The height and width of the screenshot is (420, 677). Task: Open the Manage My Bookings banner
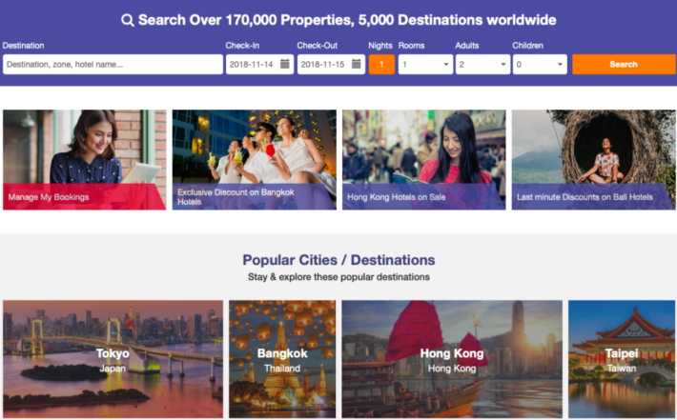click(x=85, y=160)
